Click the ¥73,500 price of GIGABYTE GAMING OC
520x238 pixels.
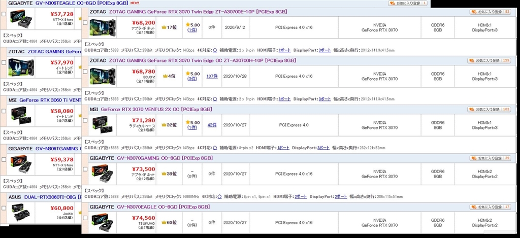tap(143, 169)
